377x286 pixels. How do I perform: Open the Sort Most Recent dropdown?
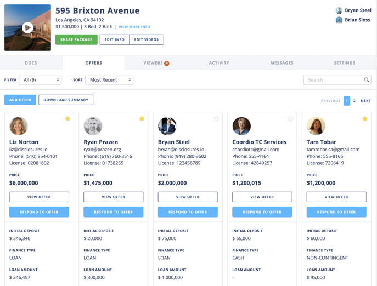pos(109,80)
